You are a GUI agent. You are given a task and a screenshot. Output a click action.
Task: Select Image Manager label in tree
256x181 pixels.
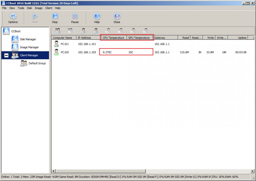29,47
